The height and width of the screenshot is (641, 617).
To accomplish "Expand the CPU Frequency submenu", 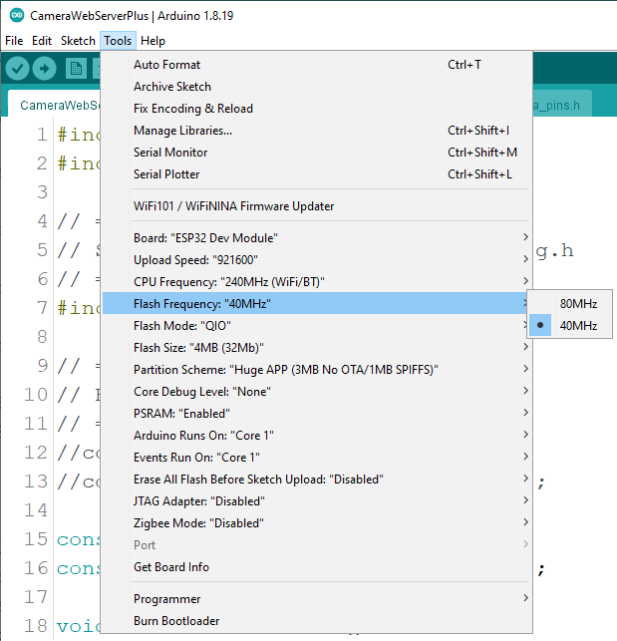I will pyautogui.click(x=317, y=282).
